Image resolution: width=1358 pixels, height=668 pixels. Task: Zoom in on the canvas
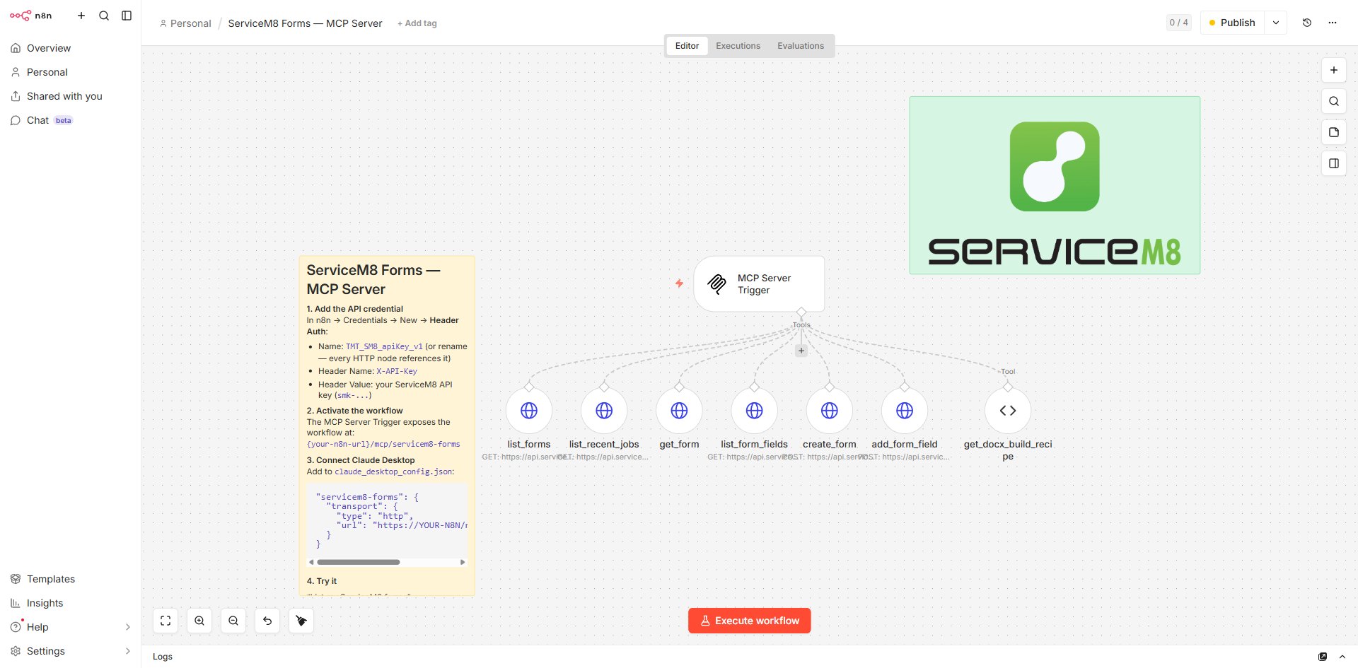click(x=199, y=621)
